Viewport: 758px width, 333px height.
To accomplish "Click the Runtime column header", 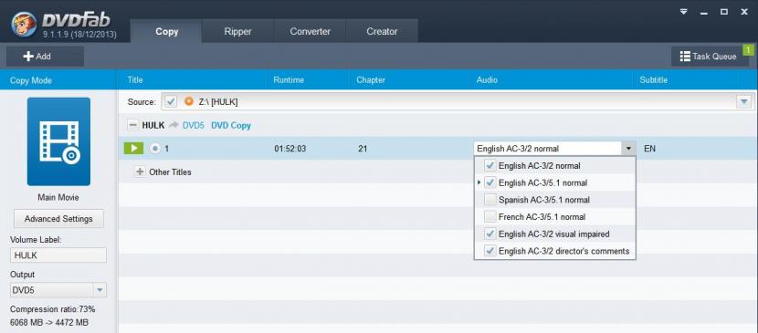I will click(x=289, y=80).
